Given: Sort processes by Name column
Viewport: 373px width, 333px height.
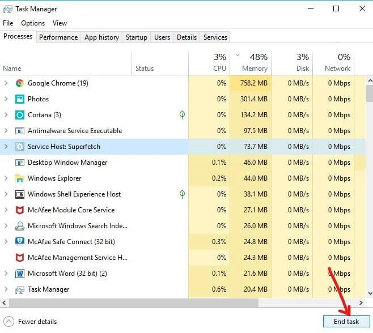Looking at the screenshot, I should click(66, 62).
